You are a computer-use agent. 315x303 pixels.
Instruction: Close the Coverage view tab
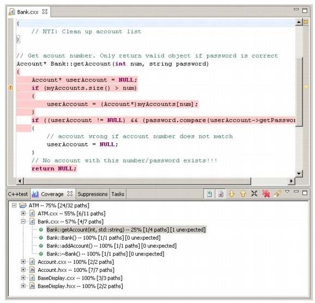point(70,193)
